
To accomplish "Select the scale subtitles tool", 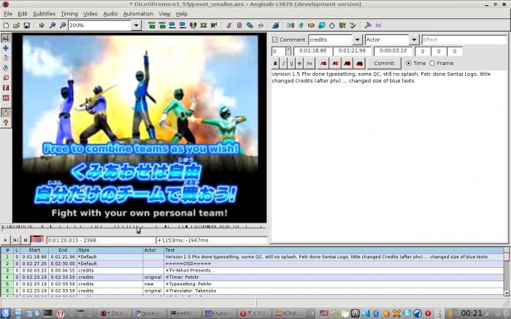I will point(6,78).
